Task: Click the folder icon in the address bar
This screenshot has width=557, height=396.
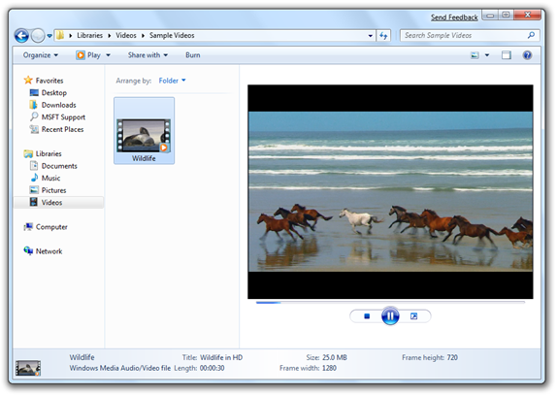Action: click(x=60, y=35)
